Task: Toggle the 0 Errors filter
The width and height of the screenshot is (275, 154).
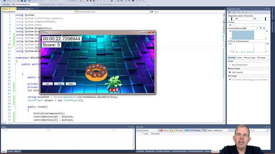Action: click(x=165, y=130)
